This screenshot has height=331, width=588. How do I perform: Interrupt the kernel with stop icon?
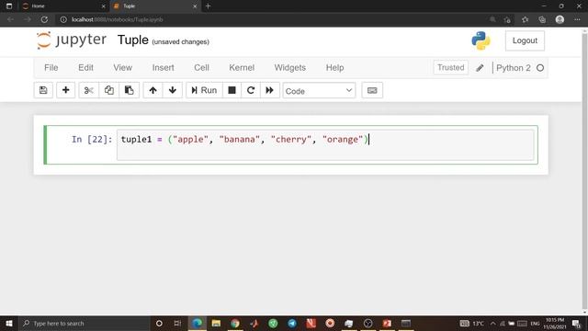(x=232, y=90)
